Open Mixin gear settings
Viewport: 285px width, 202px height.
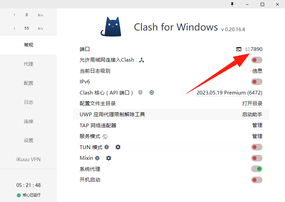109,158
